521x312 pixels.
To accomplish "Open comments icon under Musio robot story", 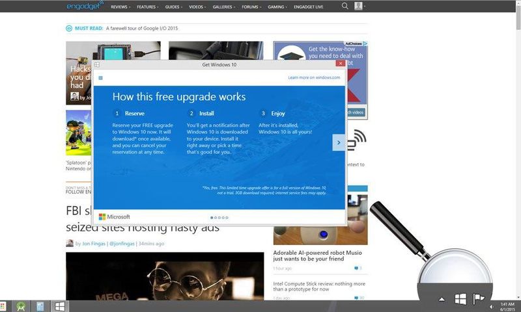I will (356, 268).
